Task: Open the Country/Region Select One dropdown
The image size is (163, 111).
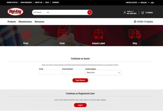Action: tap(103, 72)
